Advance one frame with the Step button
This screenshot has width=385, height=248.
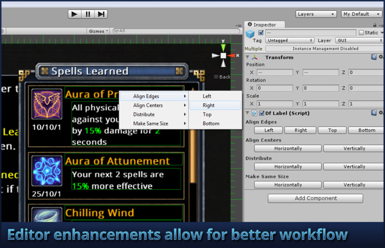(101, 14)
